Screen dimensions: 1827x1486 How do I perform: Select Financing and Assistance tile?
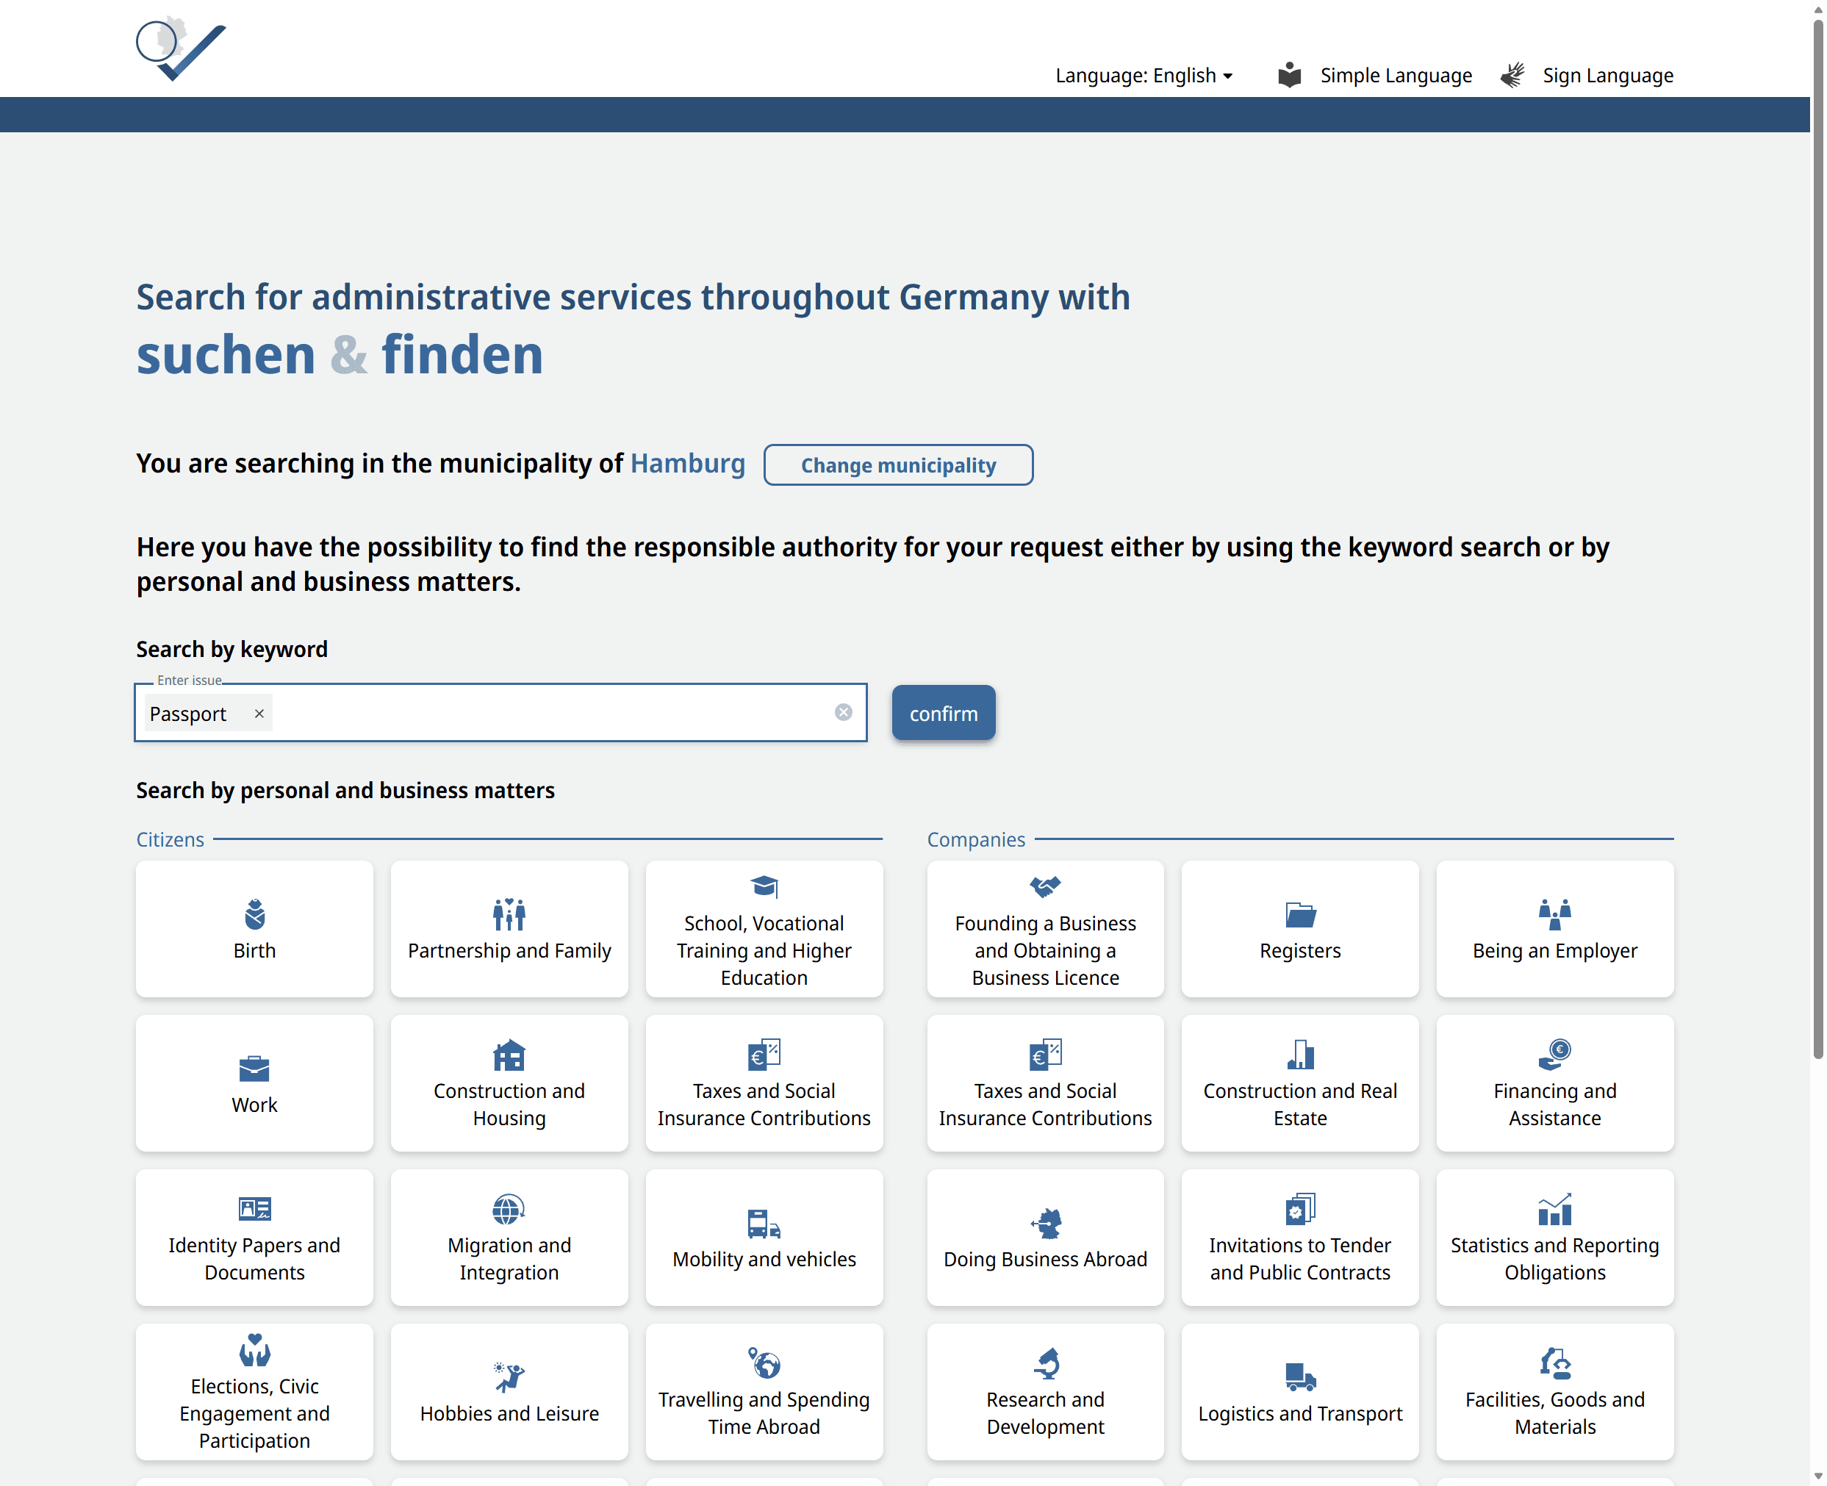coord(1554,1084)
